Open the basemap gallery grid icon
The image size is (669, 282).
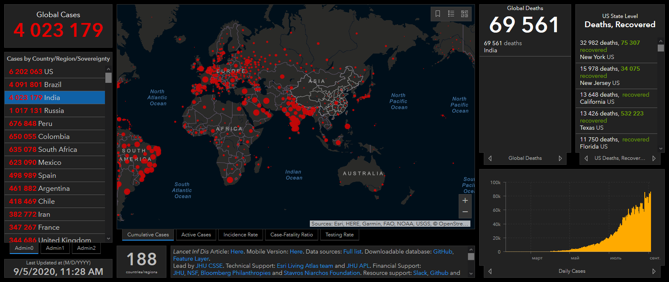pyautogui.click(x=465, y=14)
